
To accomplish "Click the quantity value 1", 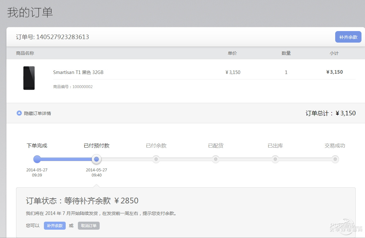I will pos(286,72).
